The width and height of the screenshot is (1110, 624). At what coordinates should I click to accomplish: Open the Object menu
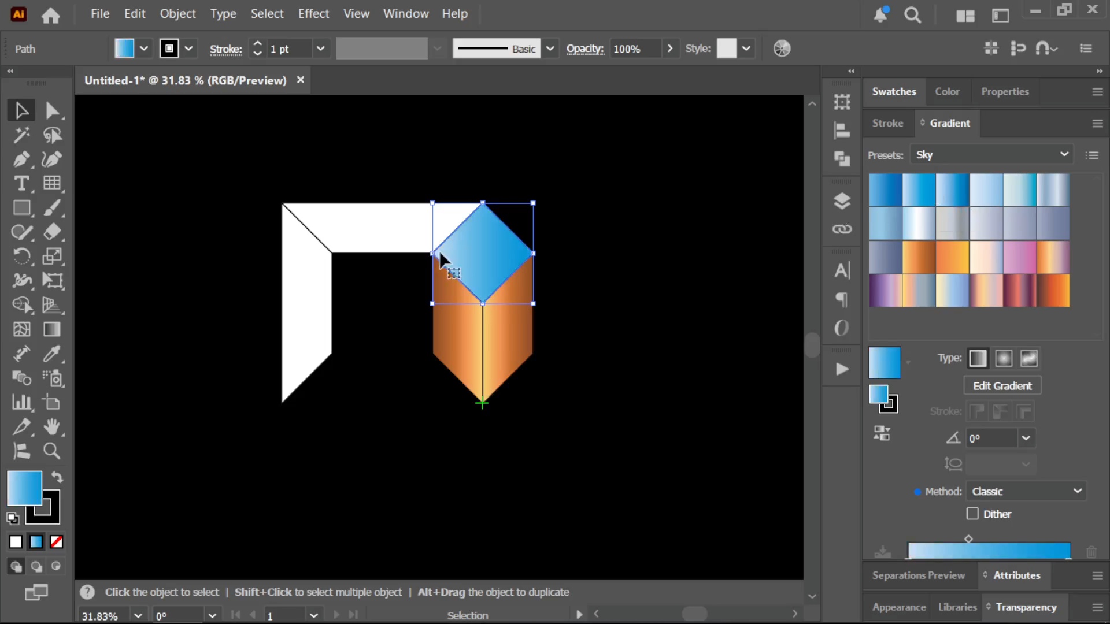177,14
